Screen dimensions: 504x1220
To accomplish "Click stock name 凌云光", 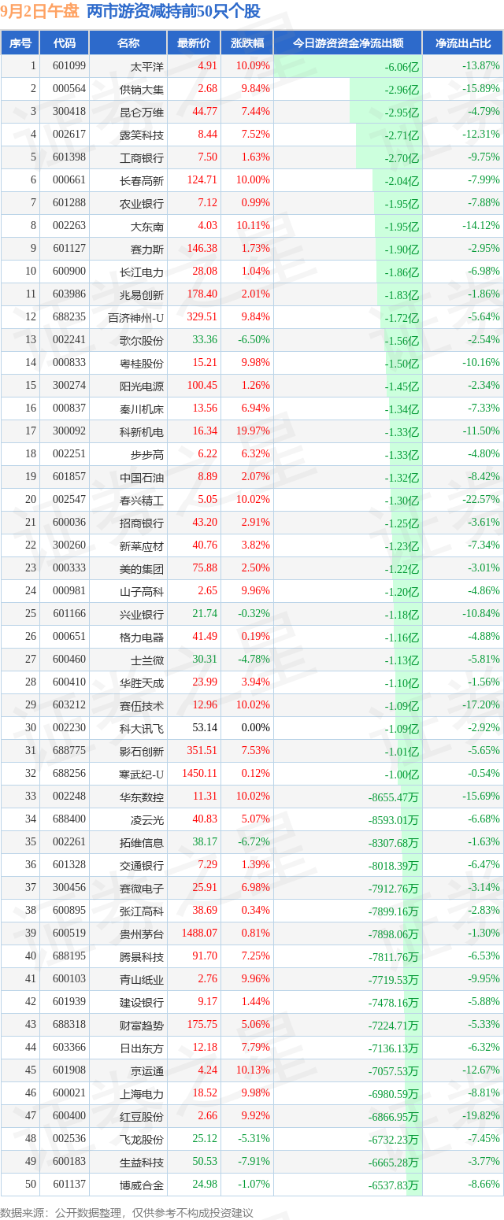I will tap(147, 819).
